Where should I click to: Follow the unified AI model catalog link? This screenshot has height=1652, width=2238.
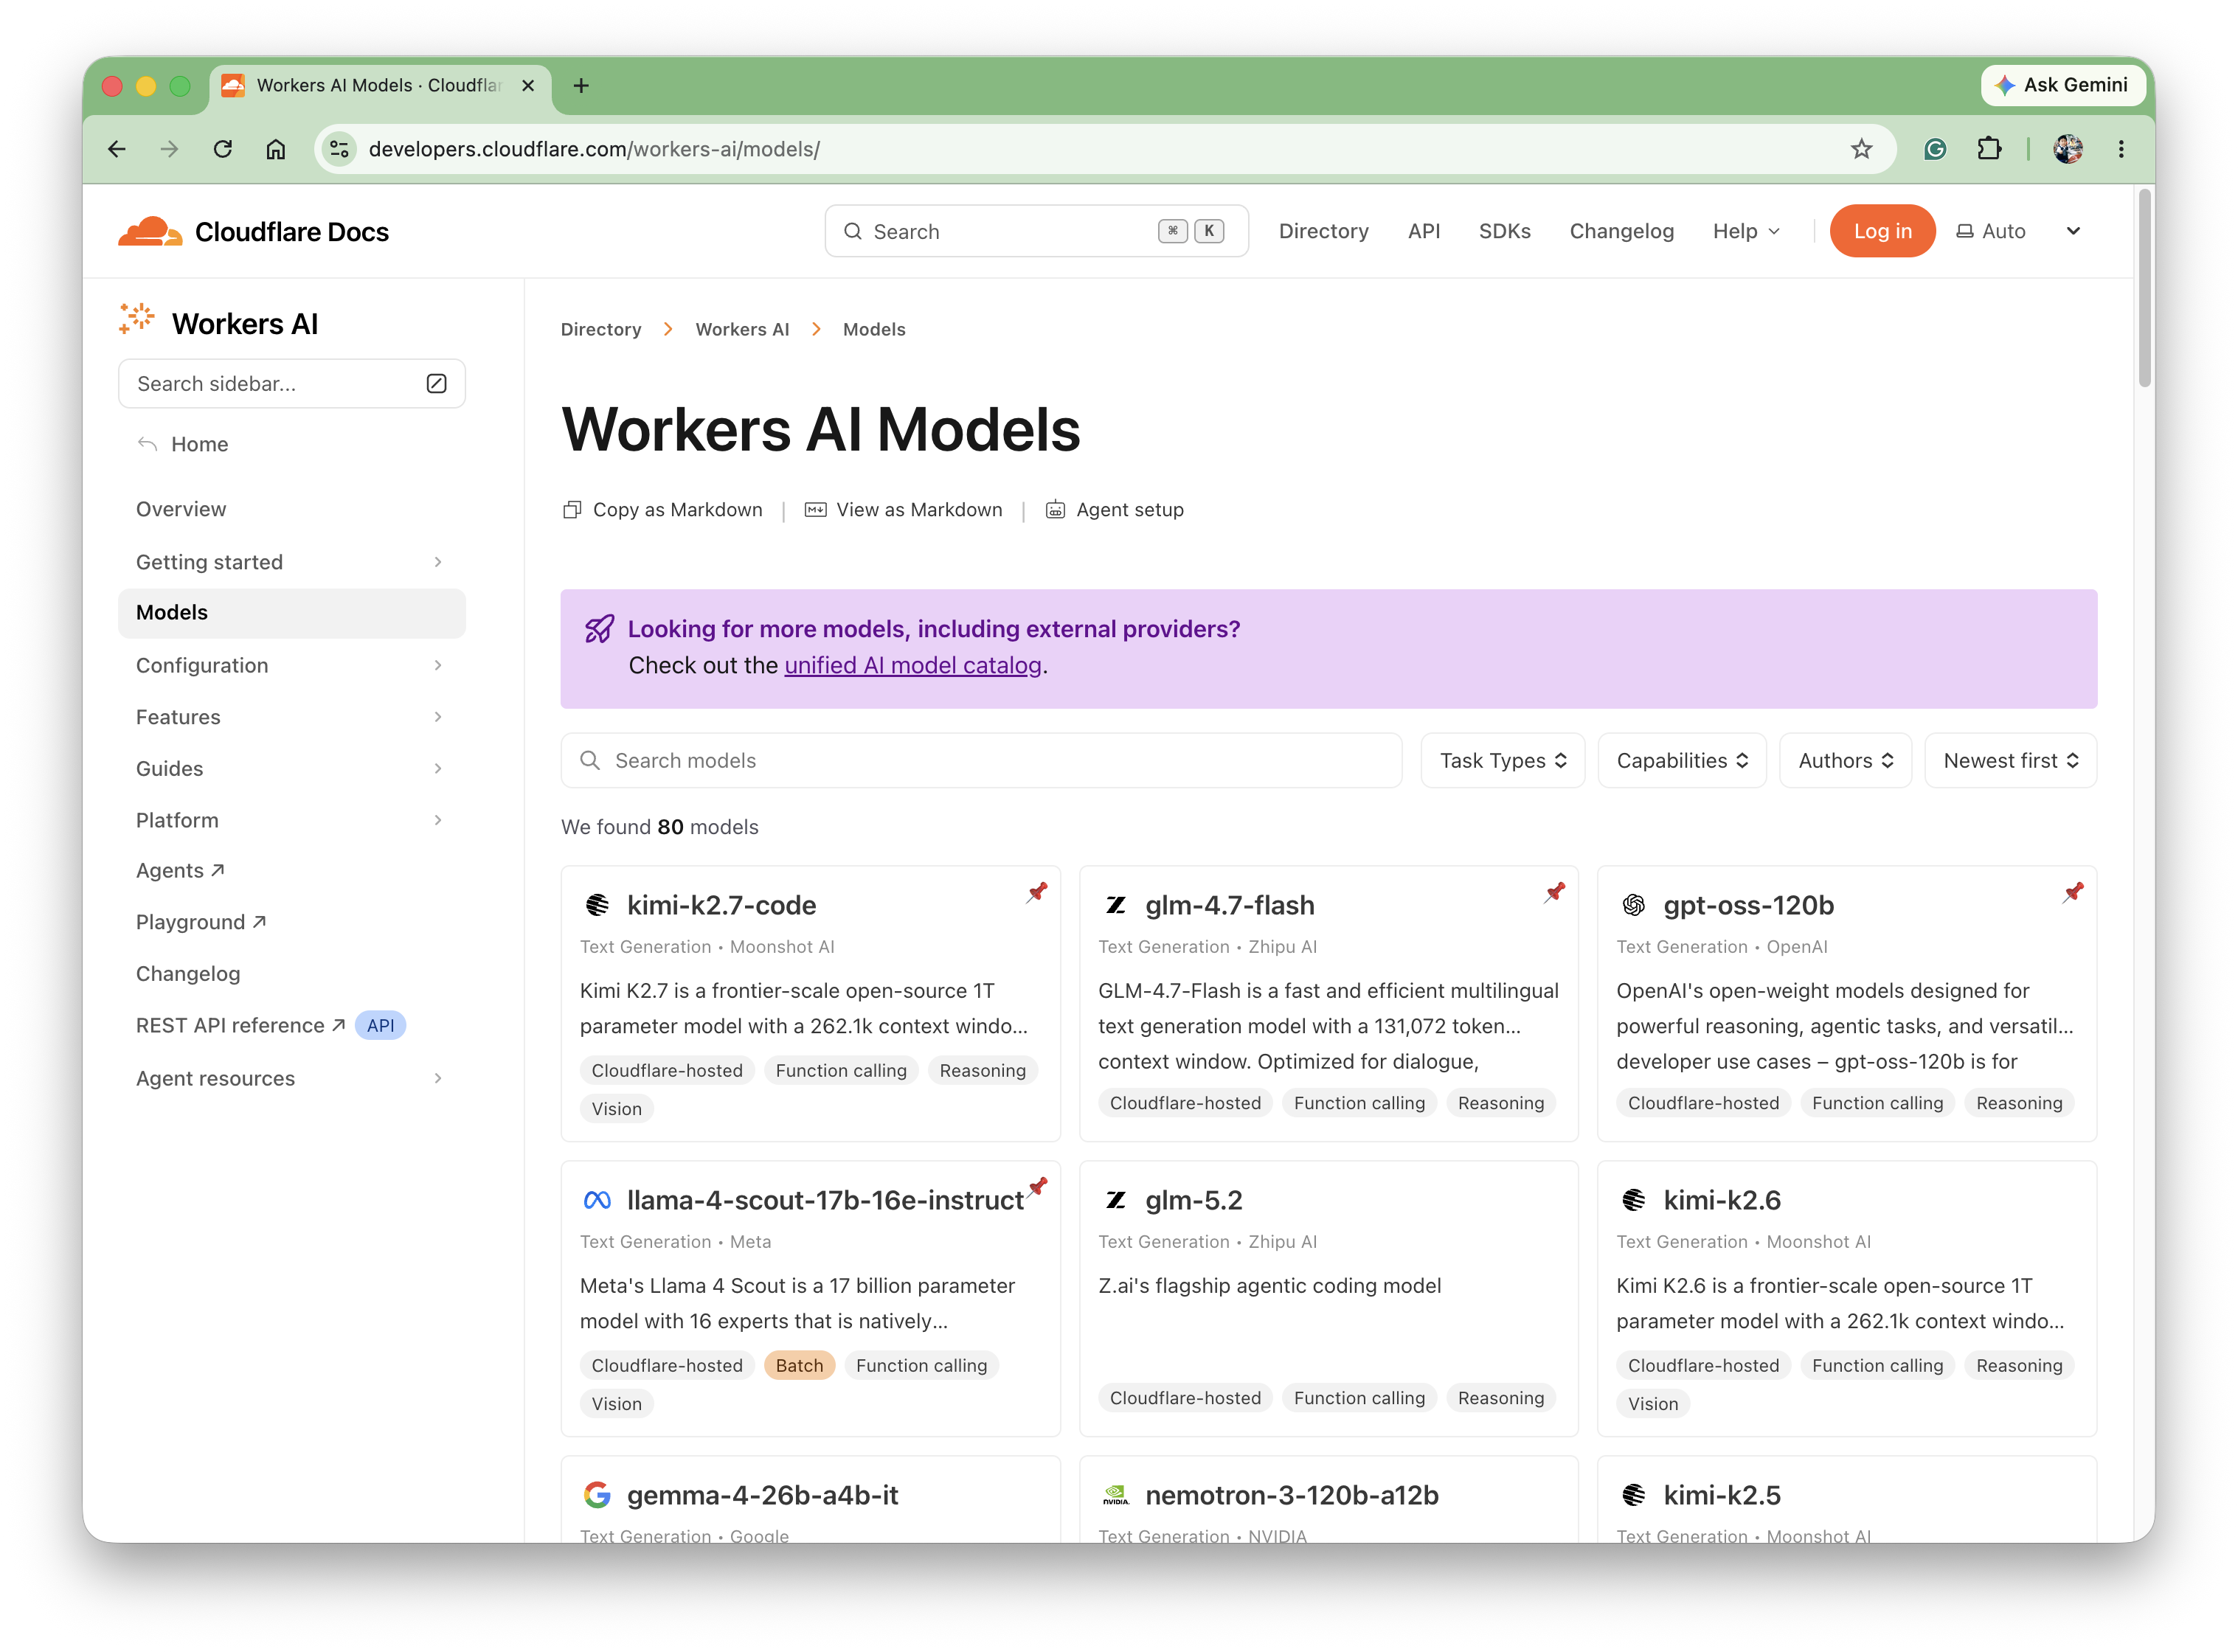[x=912, y=666]
